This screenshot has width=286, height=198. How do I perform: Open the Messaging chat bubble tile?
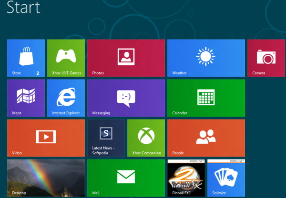pos(126,98)
